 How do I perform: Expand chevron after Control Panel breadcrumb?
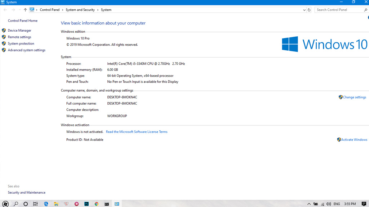[63, 10]
